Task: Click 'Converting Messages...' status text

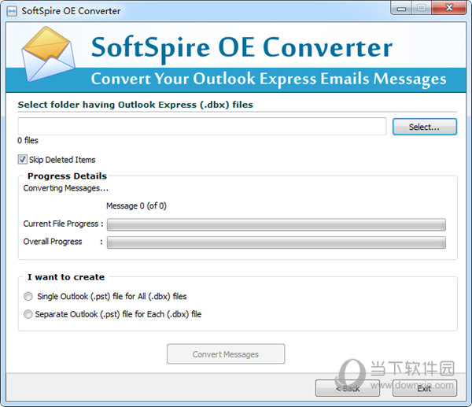Action: [65, 188]
